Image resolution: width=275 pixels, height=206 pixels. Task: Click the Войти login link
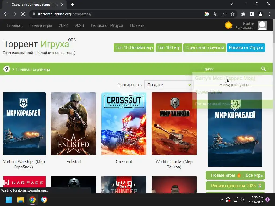pyautogui.click(x=248, y=24)
